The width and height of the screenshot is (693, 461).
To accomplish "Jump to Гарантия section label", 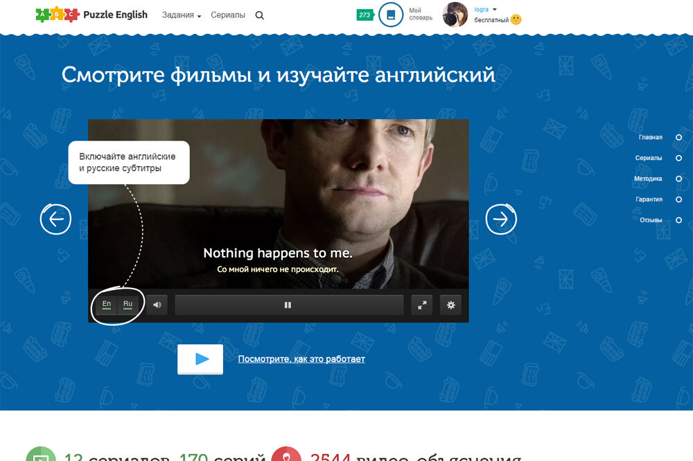I will (649, 199).
